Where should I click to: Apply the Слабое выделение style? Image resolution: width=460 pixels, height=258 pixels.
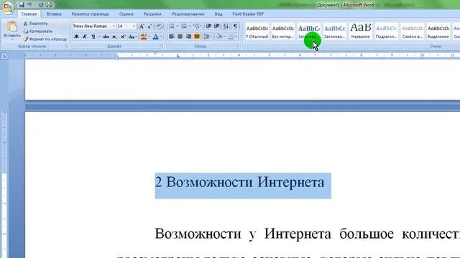[x=412, y=32]
